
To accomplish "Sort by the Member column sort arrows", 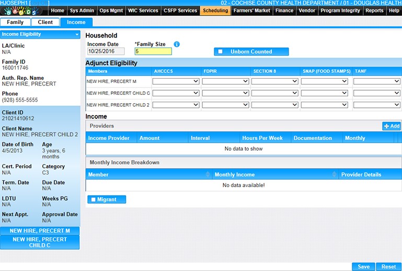I will [208, 175].
